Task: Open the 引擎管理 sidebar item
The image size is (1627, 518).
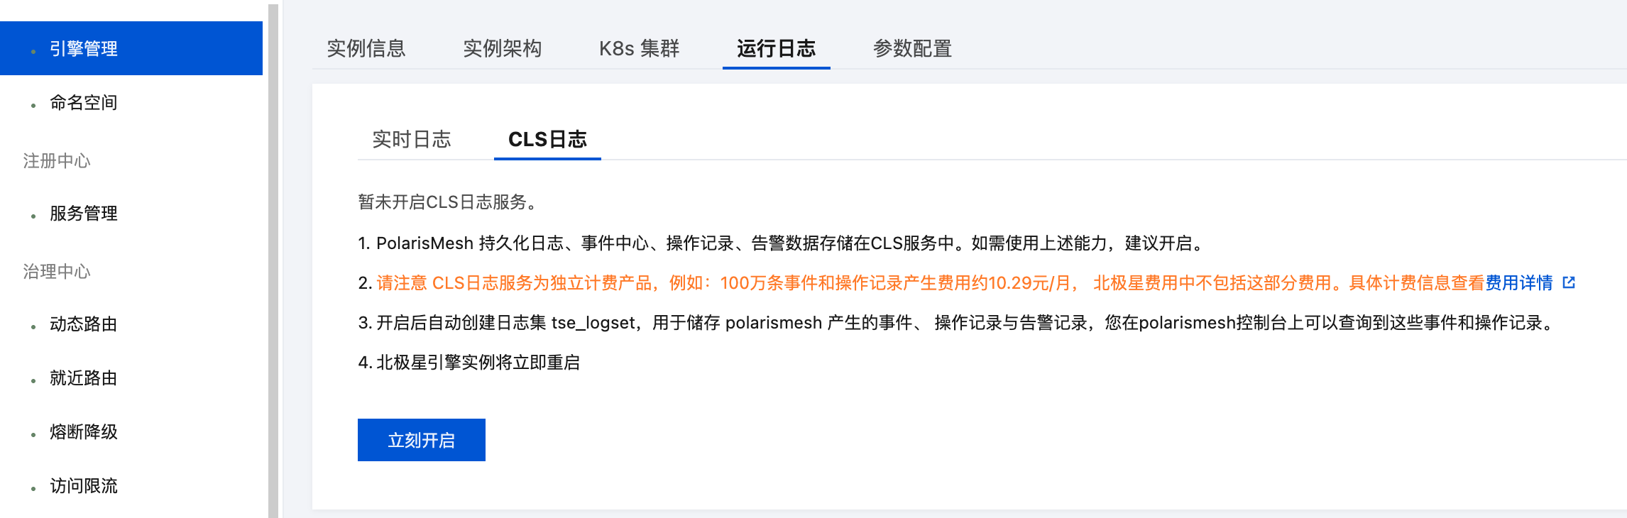Action: coord(131,48)
